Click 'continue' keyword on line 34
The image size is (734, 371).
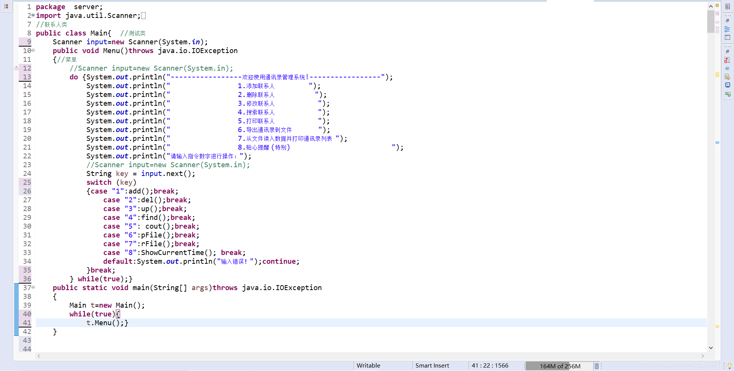point(279,261)
